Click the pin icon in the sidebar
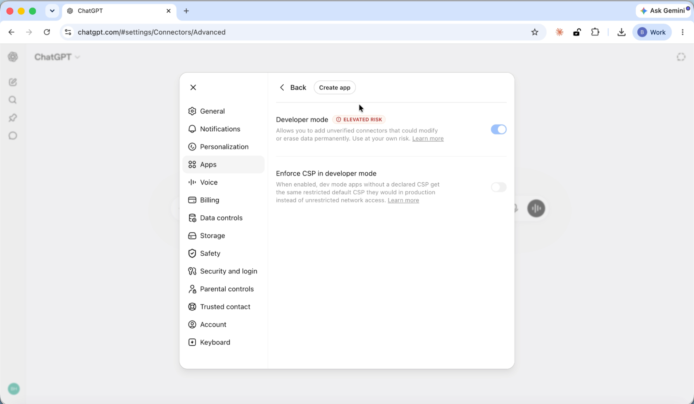The height and width of the screenshot is (404, 694). [13, 118]
